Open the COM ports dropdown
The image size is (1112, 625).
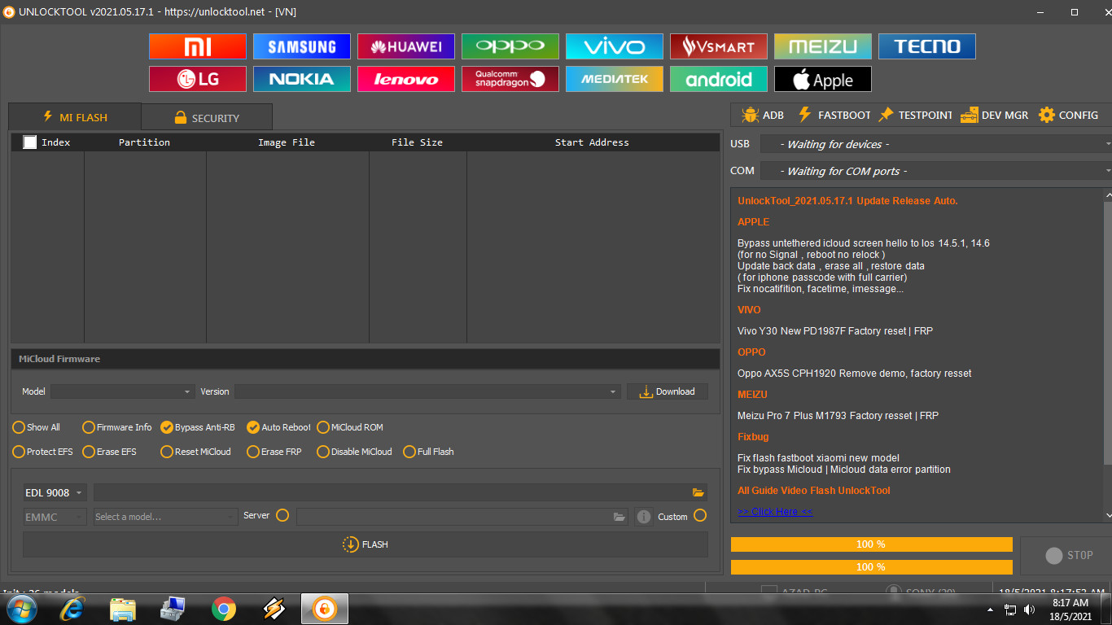pyautogui.click(x=936, y=171)
